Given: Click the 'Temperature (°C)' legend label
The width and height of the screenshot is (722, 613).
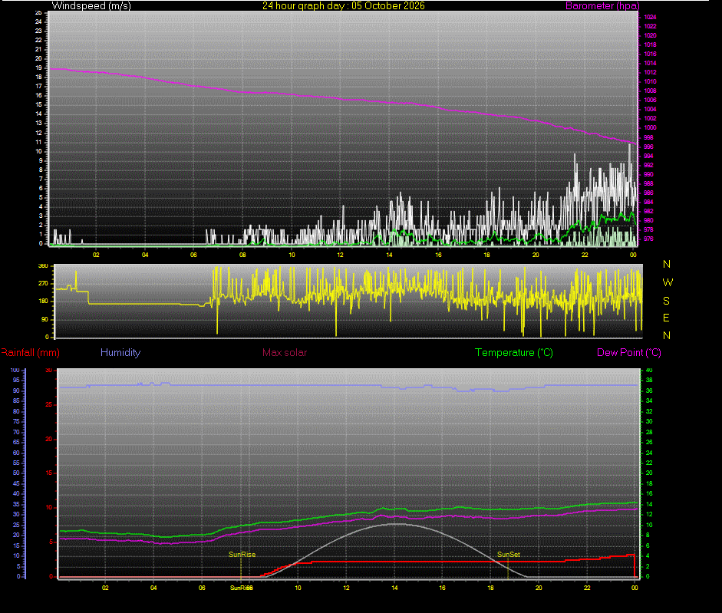Looking at the screenshot, I should tap(514, 353).
